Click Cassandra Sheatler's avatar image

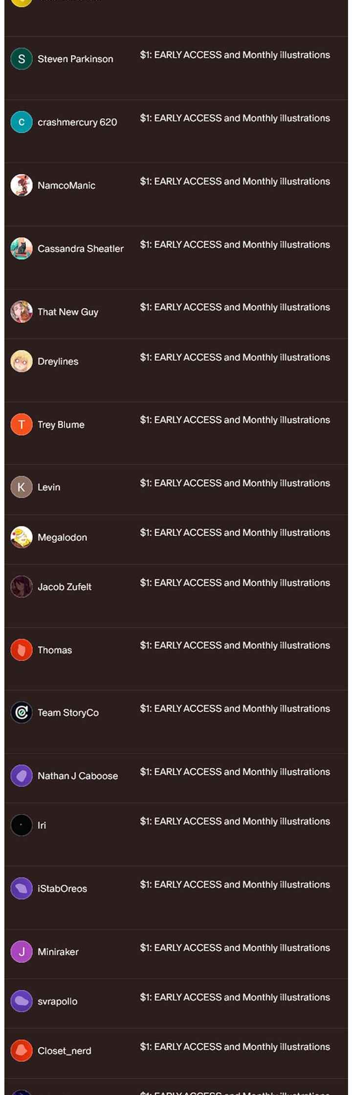coord(22,249)
